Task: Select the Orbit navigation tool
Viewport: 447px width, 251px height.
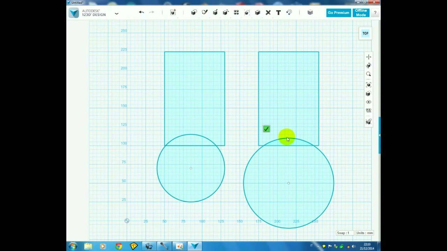Action: click(368, 66)
